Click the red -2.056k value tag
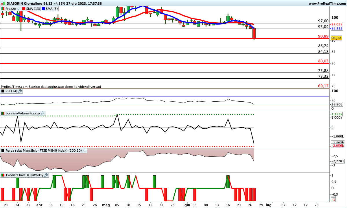 point(337,146)
